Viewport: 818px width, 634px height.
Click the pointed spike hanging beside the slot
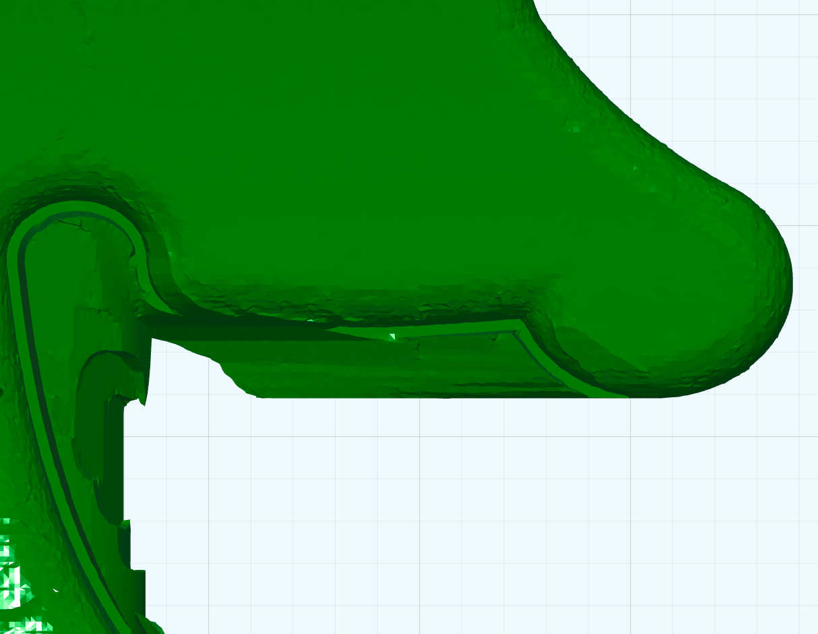click(x=144, y=384)
